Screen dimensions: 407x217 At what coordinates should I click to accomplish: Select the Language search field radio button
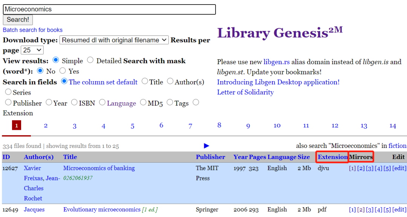102,102
